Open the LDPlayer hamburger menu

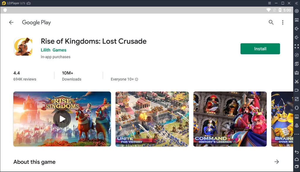coord(269,3)
